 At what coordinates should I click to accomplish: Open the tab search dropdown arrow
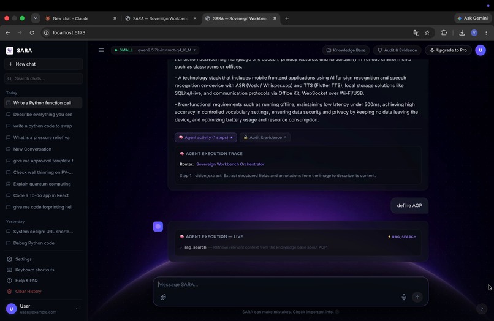[x=36, y=18]
